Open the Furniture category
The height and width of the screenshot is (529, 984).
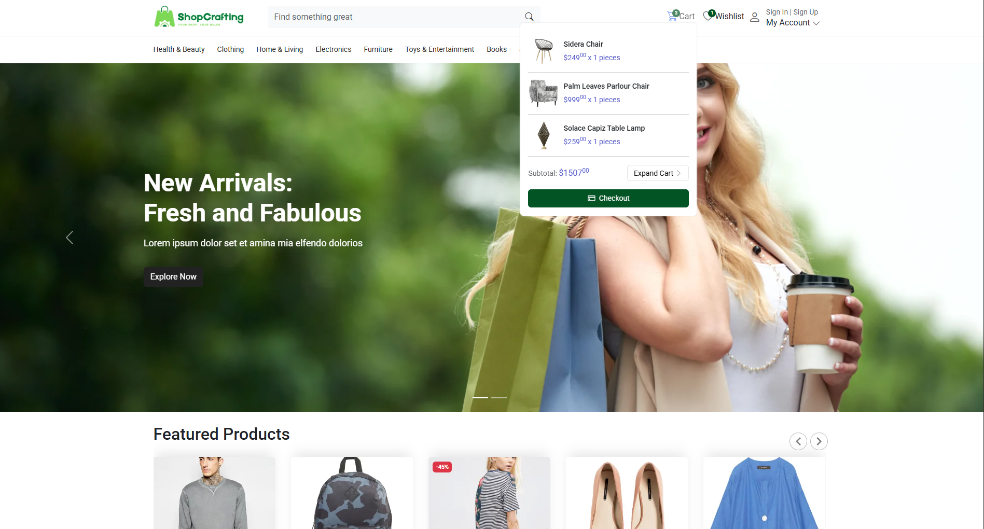click(x=378, y=49)
